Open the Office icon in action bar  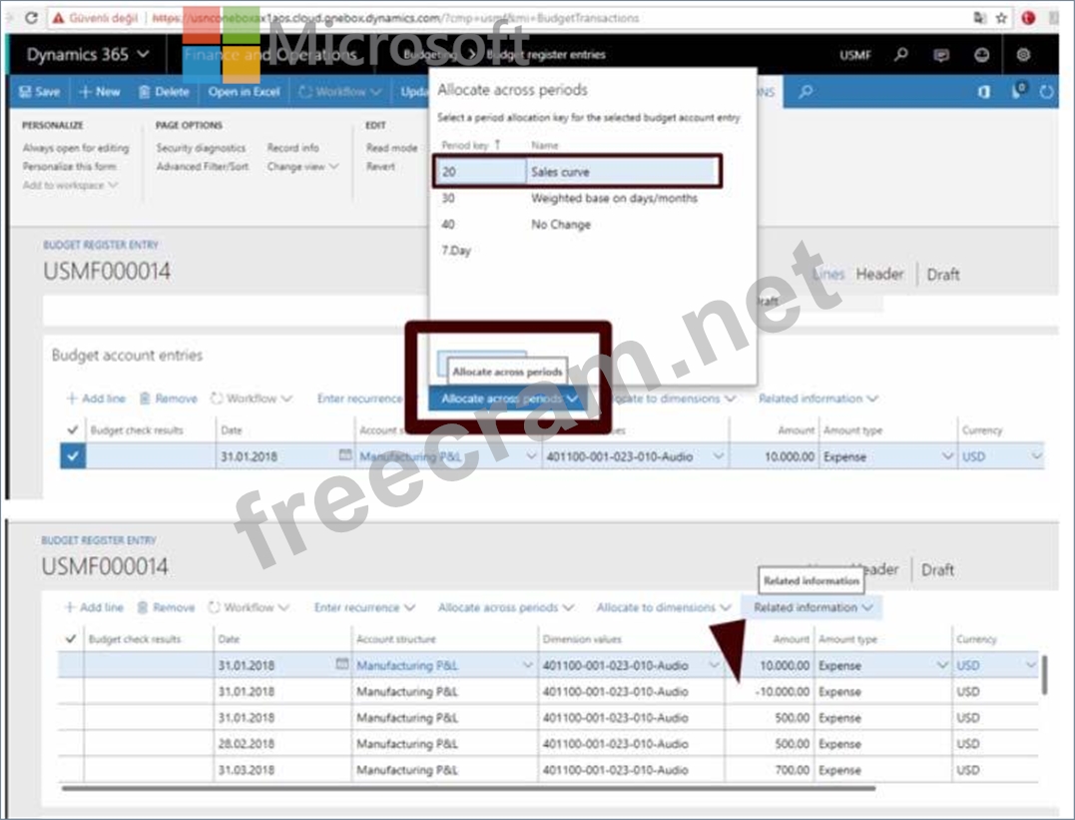click(x=984, y=91)
